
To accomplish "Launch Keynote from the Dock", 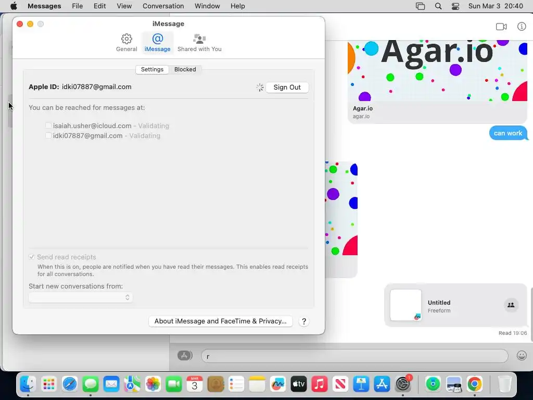I will 361,384.
